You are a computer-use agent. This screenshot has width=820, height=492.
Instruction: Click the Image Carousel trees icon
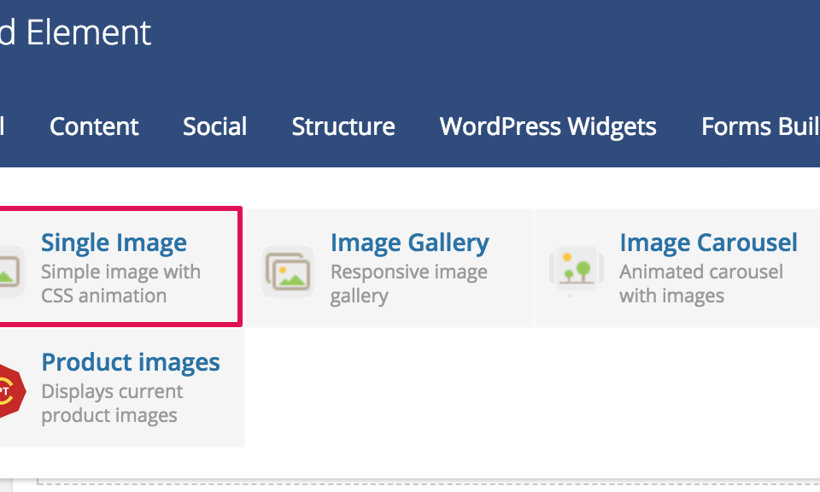577,272
